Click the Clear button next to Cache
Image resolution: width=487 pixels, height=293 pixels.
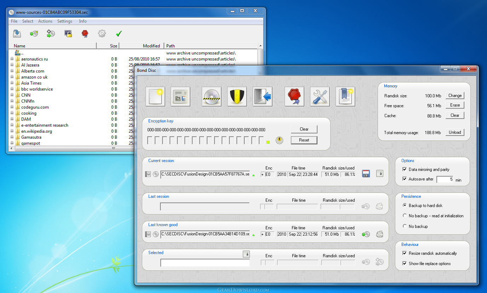[455, 115]
